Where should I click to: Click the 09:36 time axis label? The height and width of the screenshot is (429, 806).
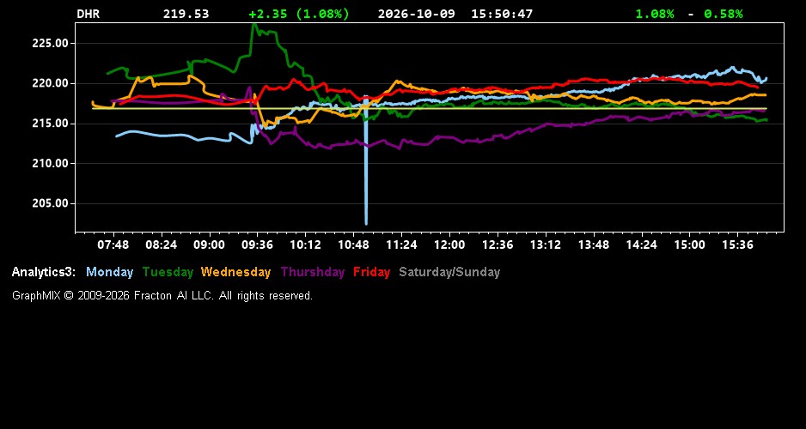pos(257,245)
